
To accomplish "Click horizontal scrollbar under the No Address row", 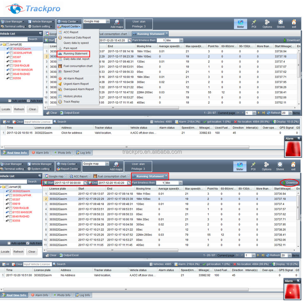I will 126,290.
